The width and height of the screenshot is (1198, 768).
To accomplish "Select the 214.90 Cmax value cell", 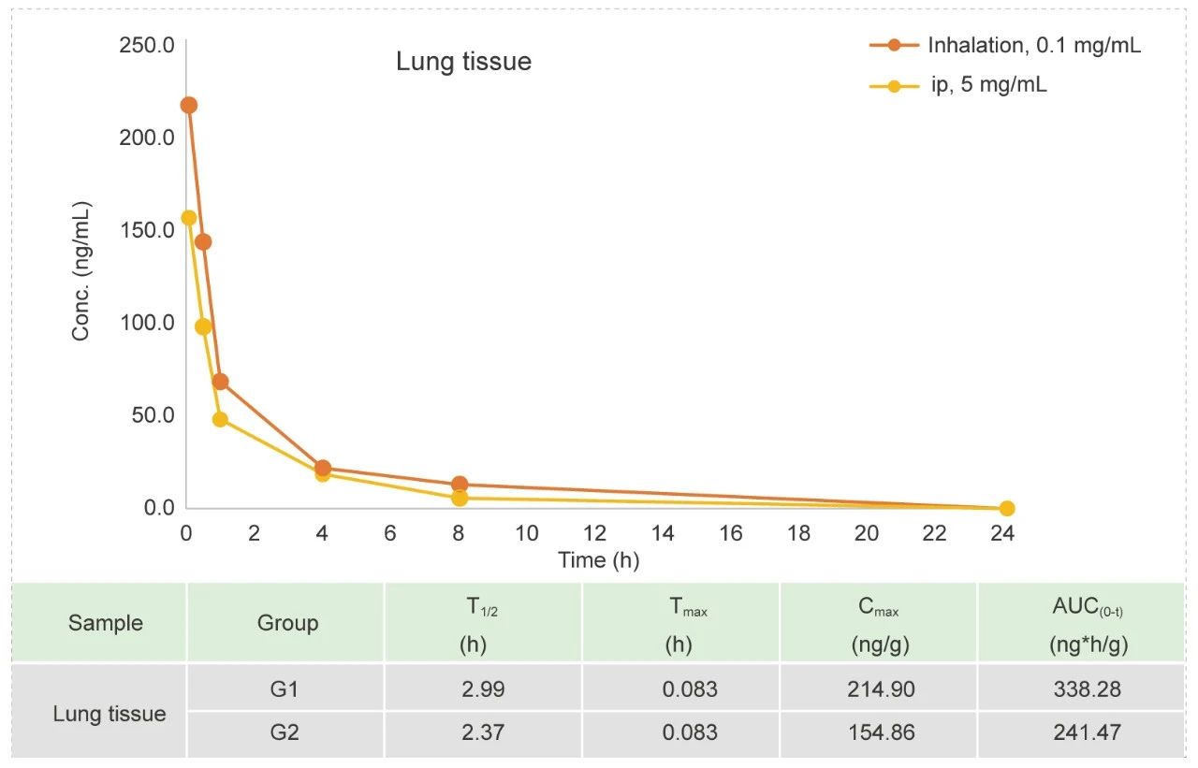I will click(x=878, y=689).
